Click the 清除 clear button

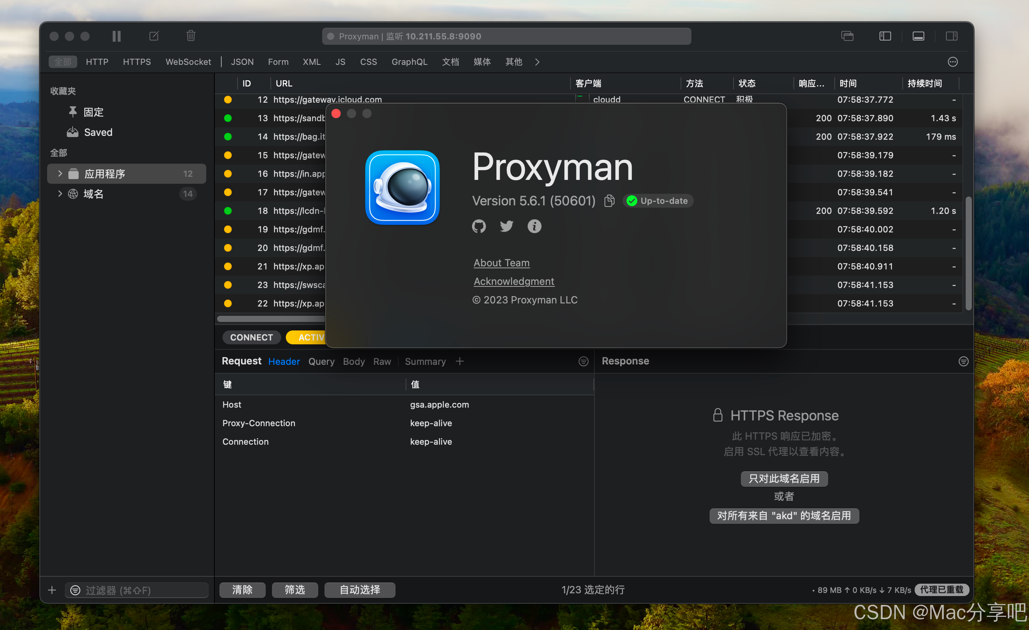coord(242,590)
